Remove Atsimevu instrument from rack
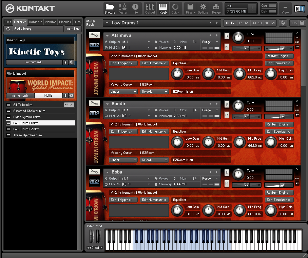308x258 pixels. click(x=297, y=33)
